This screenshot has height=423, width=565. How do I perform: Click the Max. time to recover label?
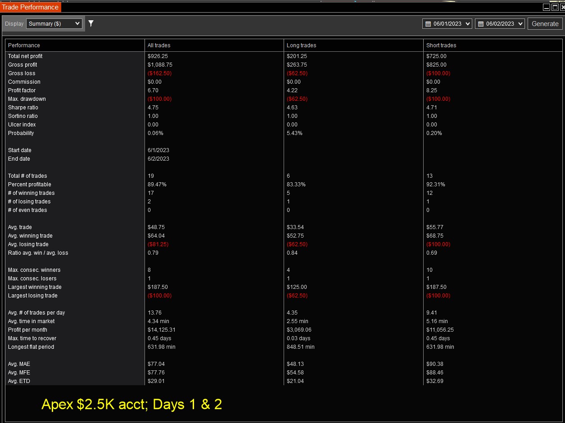32,338
